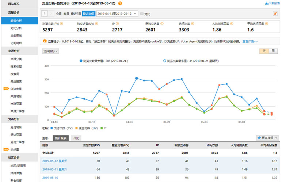Click the New badge beside 热点图

point(6,149)
